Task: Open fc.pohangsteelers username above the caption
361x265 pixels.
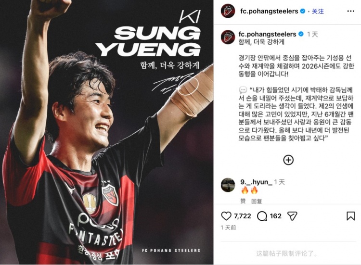Action: tap(267, 34)
